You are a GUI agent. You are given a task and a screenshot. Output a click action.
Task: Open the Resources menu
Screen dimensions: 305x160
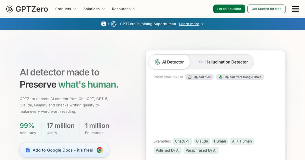tap(124, 9)
